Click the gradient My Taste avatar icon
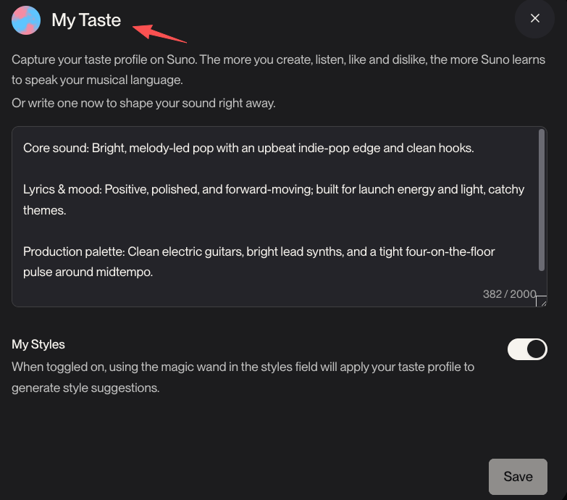567x500 pixels. pyautogui.click(x=26, y=20)
